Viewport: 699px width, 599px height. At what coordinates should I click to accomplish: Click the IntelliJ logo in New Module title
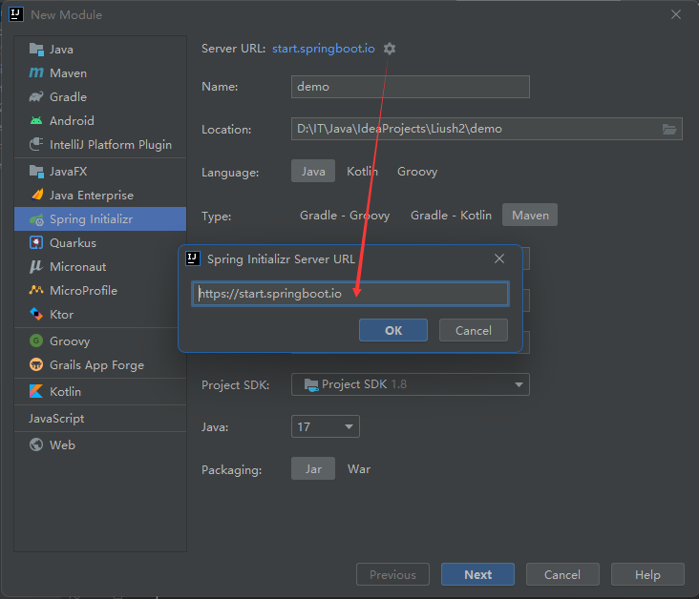click(x=16, y=14)
